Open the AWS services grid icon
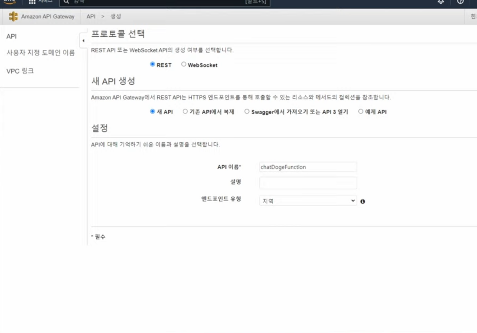 tap(32, 2)
